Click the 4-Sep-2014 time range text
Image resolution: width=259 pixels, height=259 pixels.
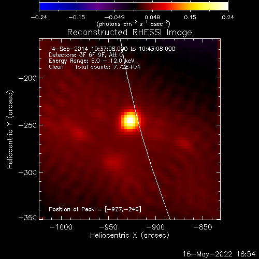tap(113, 49)
